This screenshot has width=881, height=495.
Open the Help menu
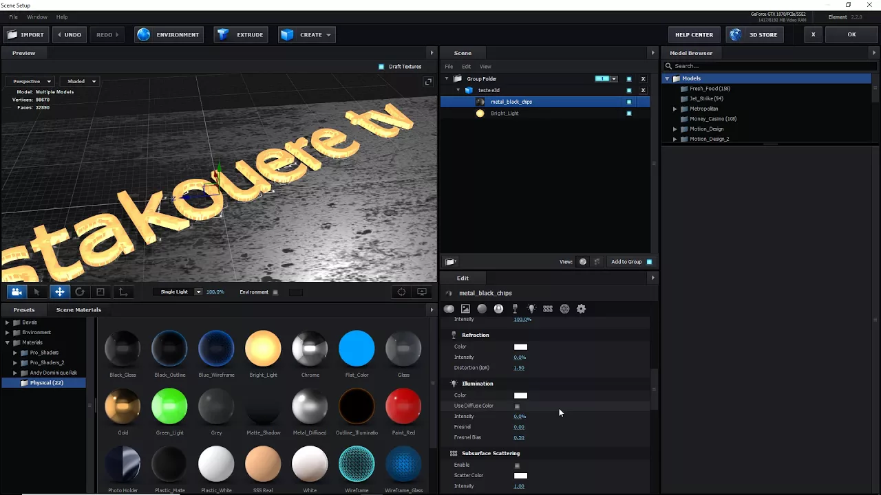click(62, 16)
